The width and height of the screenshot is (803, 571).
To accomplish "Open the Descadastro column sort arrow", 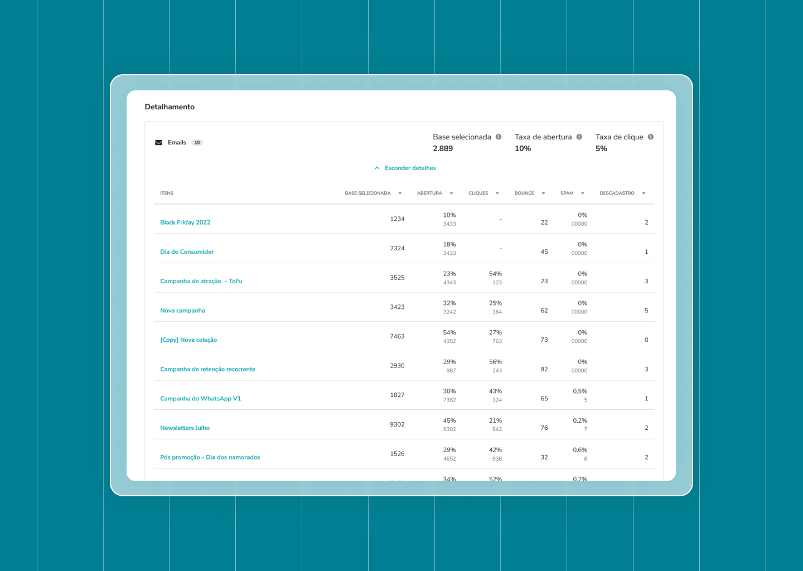I will click(x=644, y=193).
